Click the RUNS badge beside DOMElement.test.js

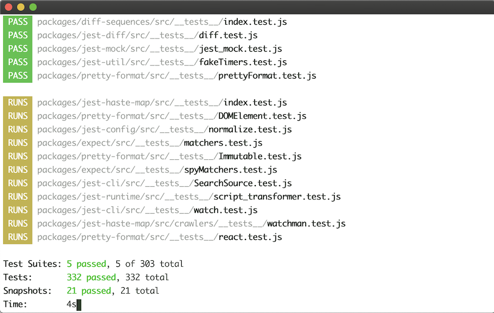pyautogui.click(x=18, y=116)
